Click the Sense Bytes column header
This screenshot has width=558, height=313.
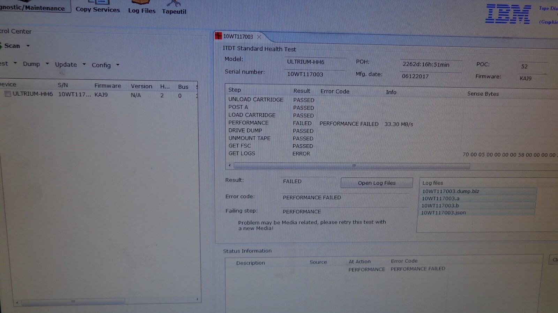pos(483,94)
